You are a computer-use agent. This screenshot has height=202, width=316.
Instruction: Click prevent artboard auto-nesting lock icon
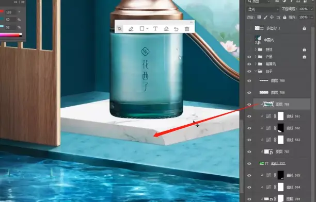(x=278, y=18)
